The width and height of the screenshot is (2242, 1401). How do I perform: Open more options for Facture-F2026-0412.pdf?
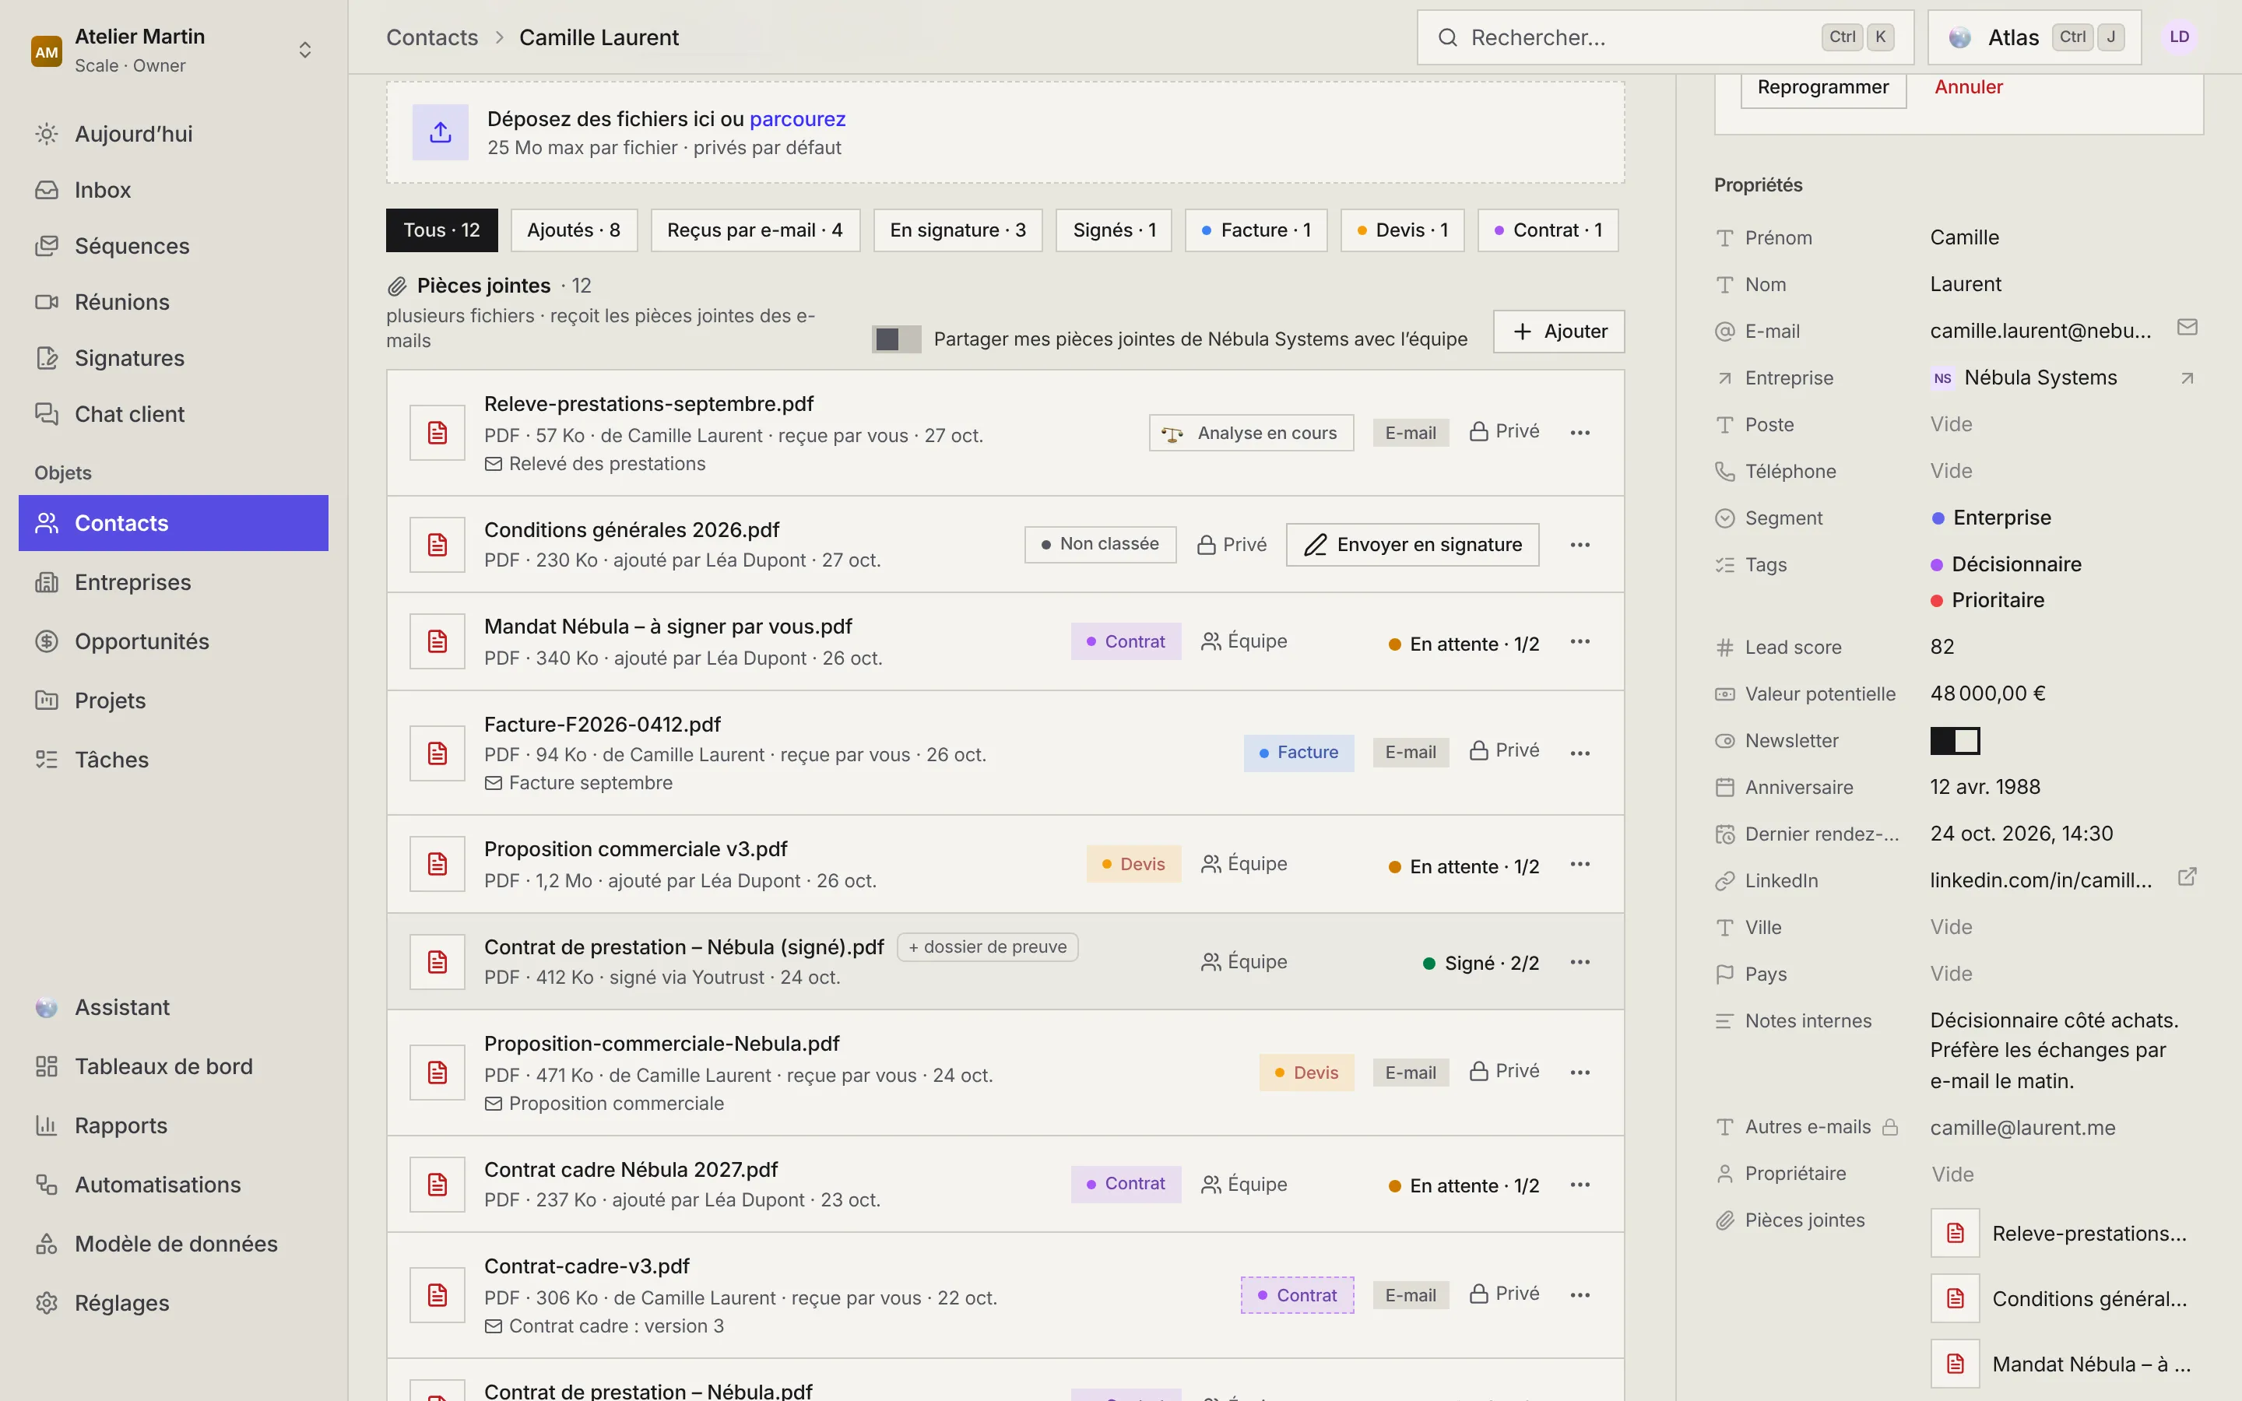tap(1580, 753)
